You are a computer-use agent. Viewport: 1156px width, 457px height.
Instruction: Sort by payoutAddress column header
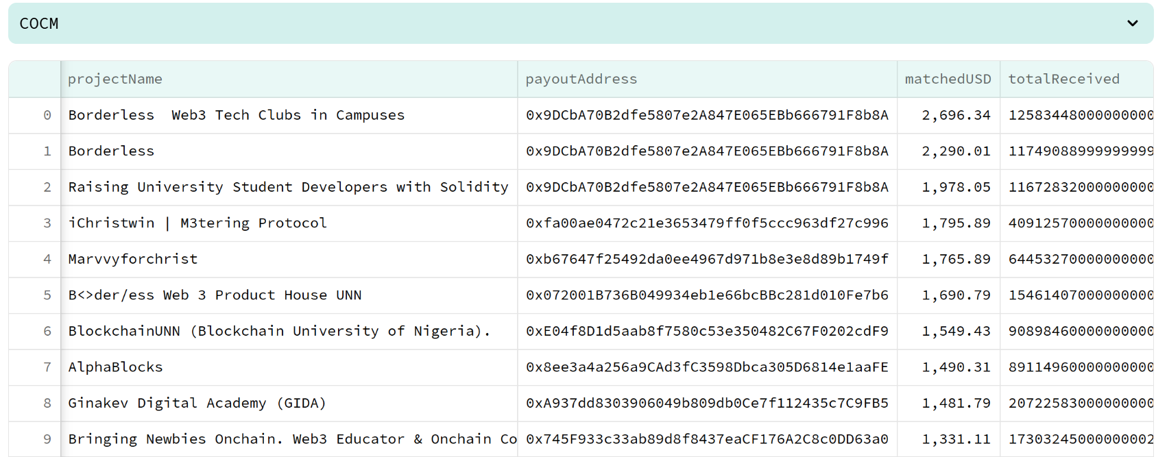707,79
